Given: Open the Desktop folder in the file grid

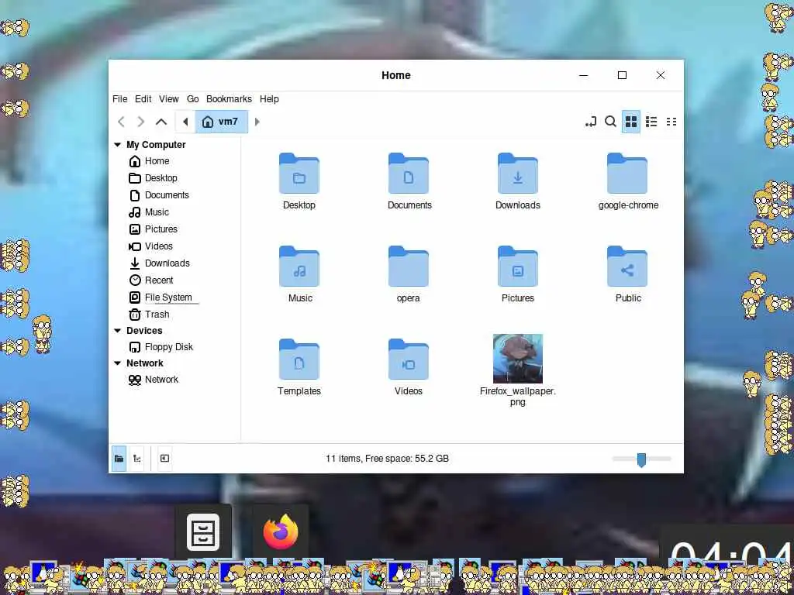Looking at the screenshot, I should click(299, 174).
